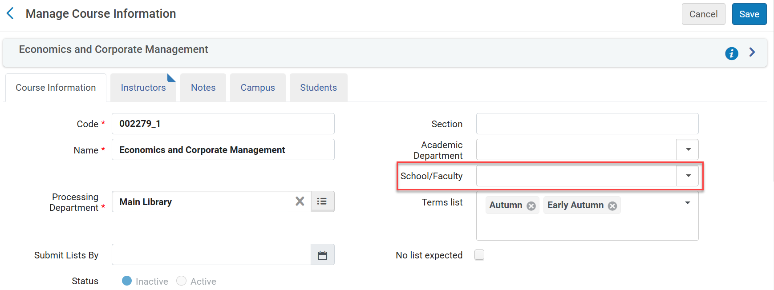Viewport: 774px width, 290px height.
Task: Open the Campus tab
Action: click(x=258, y=88)
